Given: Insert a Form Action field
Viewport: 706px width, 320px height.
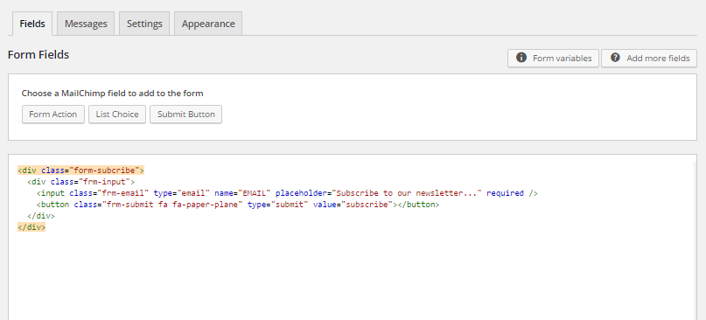Looking at the screenshot, I should pos(53,115).
